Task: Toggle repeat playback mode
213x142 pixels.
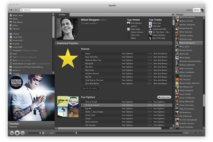Action: coord(200,133)
